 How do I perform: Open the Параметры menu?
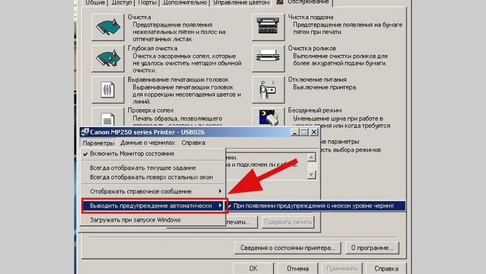click(x=99, y=143)
